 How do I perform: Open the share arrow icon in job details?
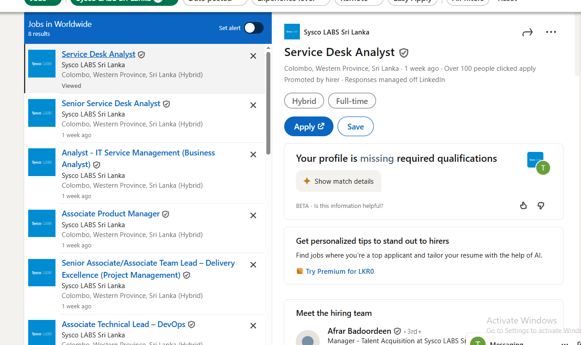click(528, 32)
